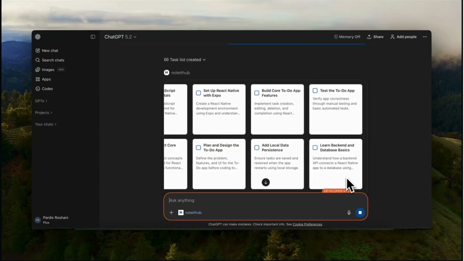Click the Verify app correctness description text
Image resolution: width=464 pixels, height=261 pixels.
click(x=335, y=103)
